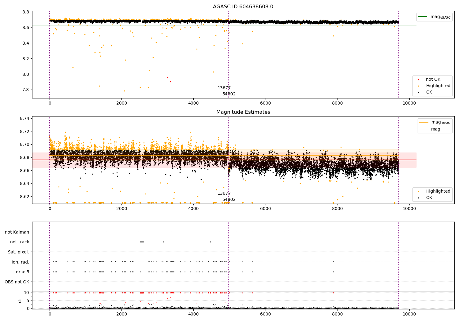Select the mag OBSID legend entry label
Viewport: 459px width, 321px height.
point(441,122)
